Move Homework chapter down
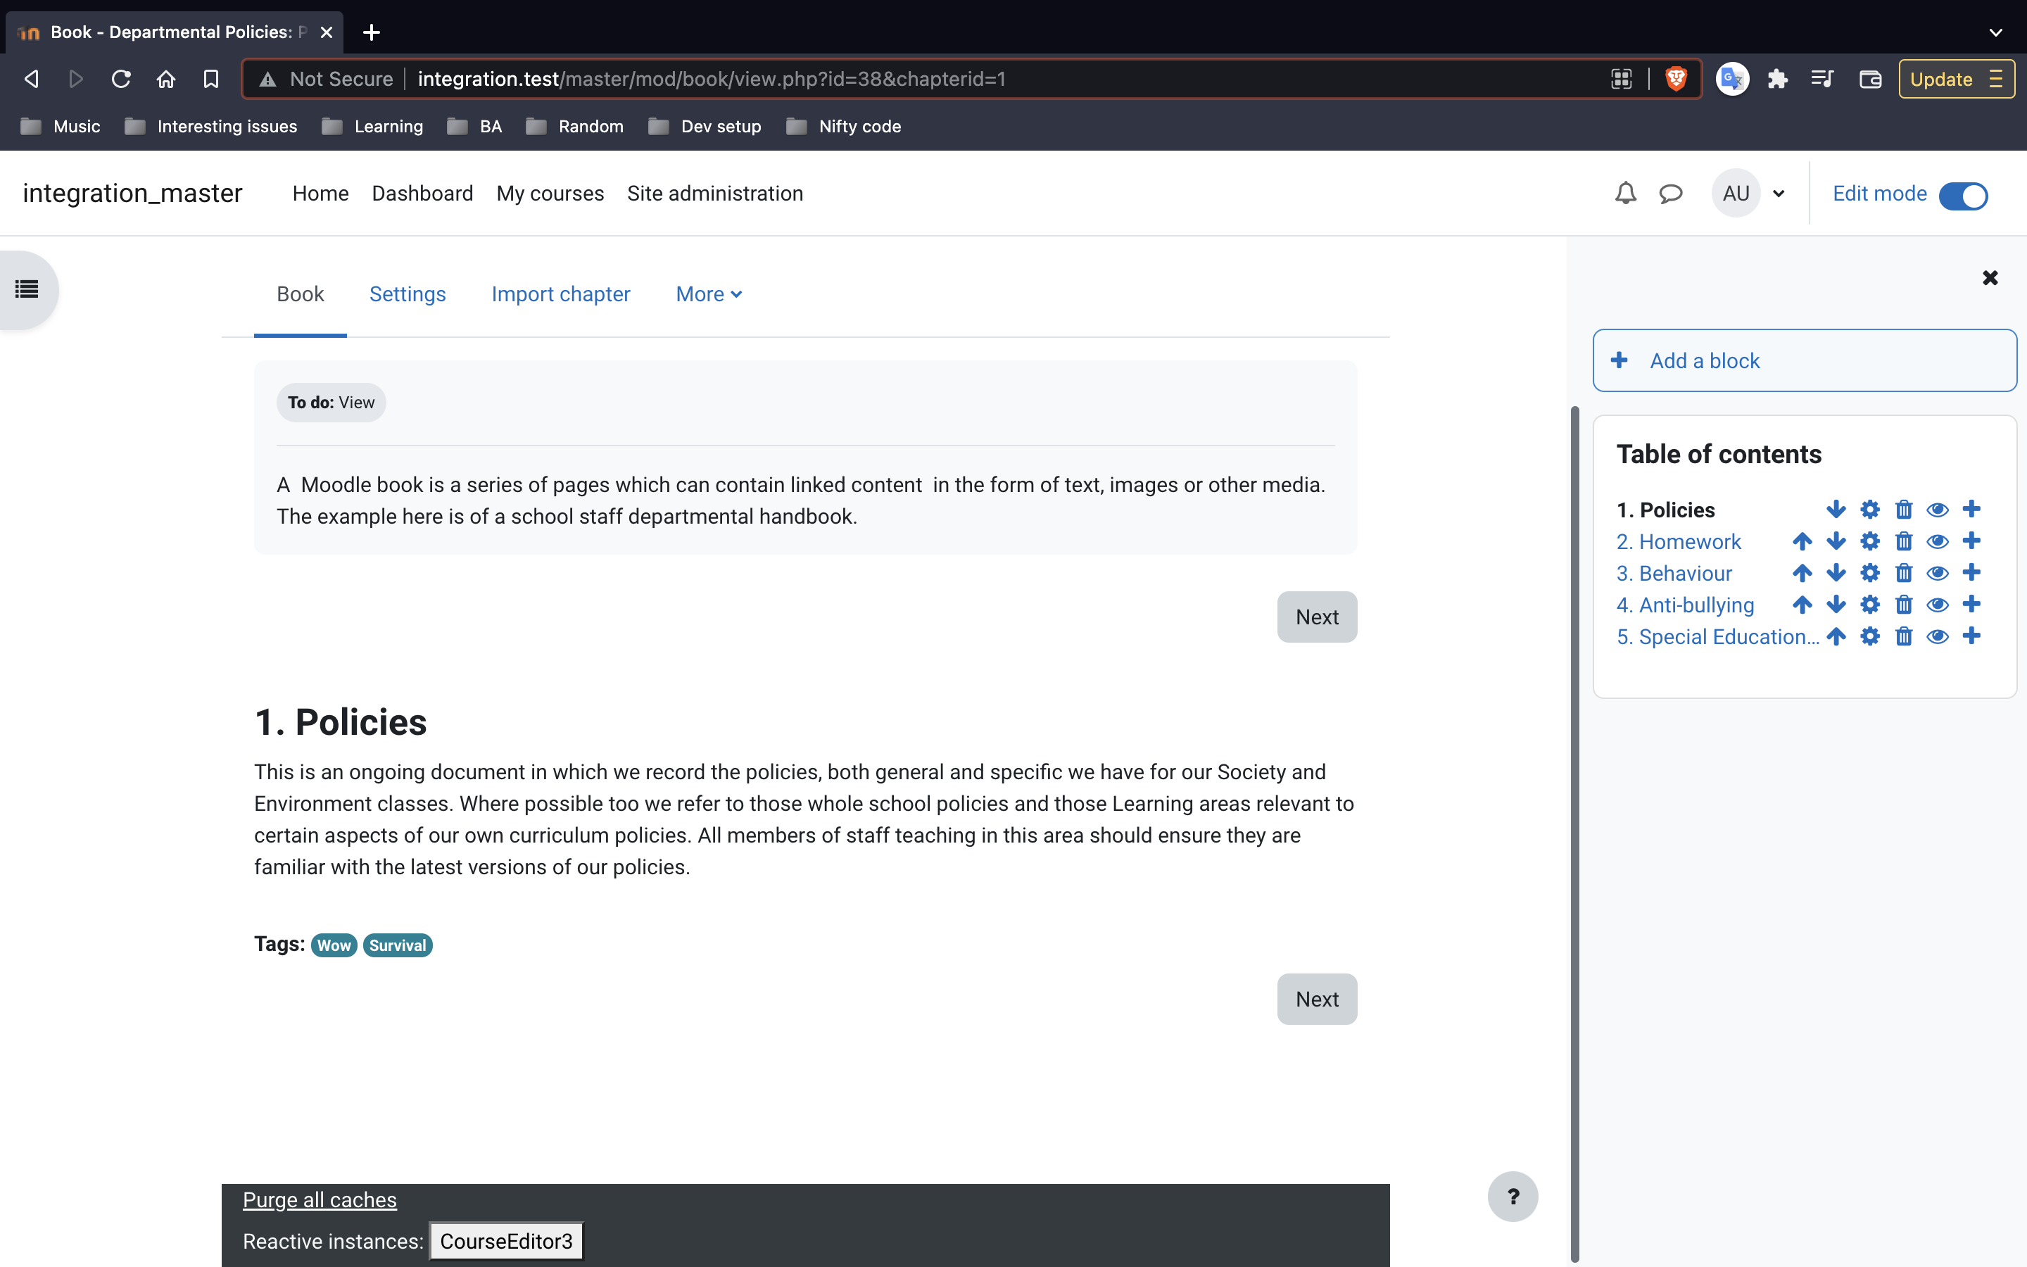Image resolution: width=2027 pixels, height=1267 pixels. (x=1835, y=541)
